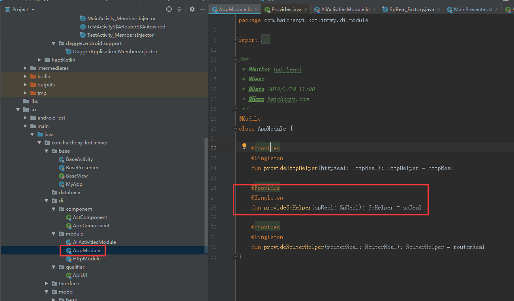514x301 pixels.
Task: Hide the Project panel with minimize icon
Action: tap(203, 9)
